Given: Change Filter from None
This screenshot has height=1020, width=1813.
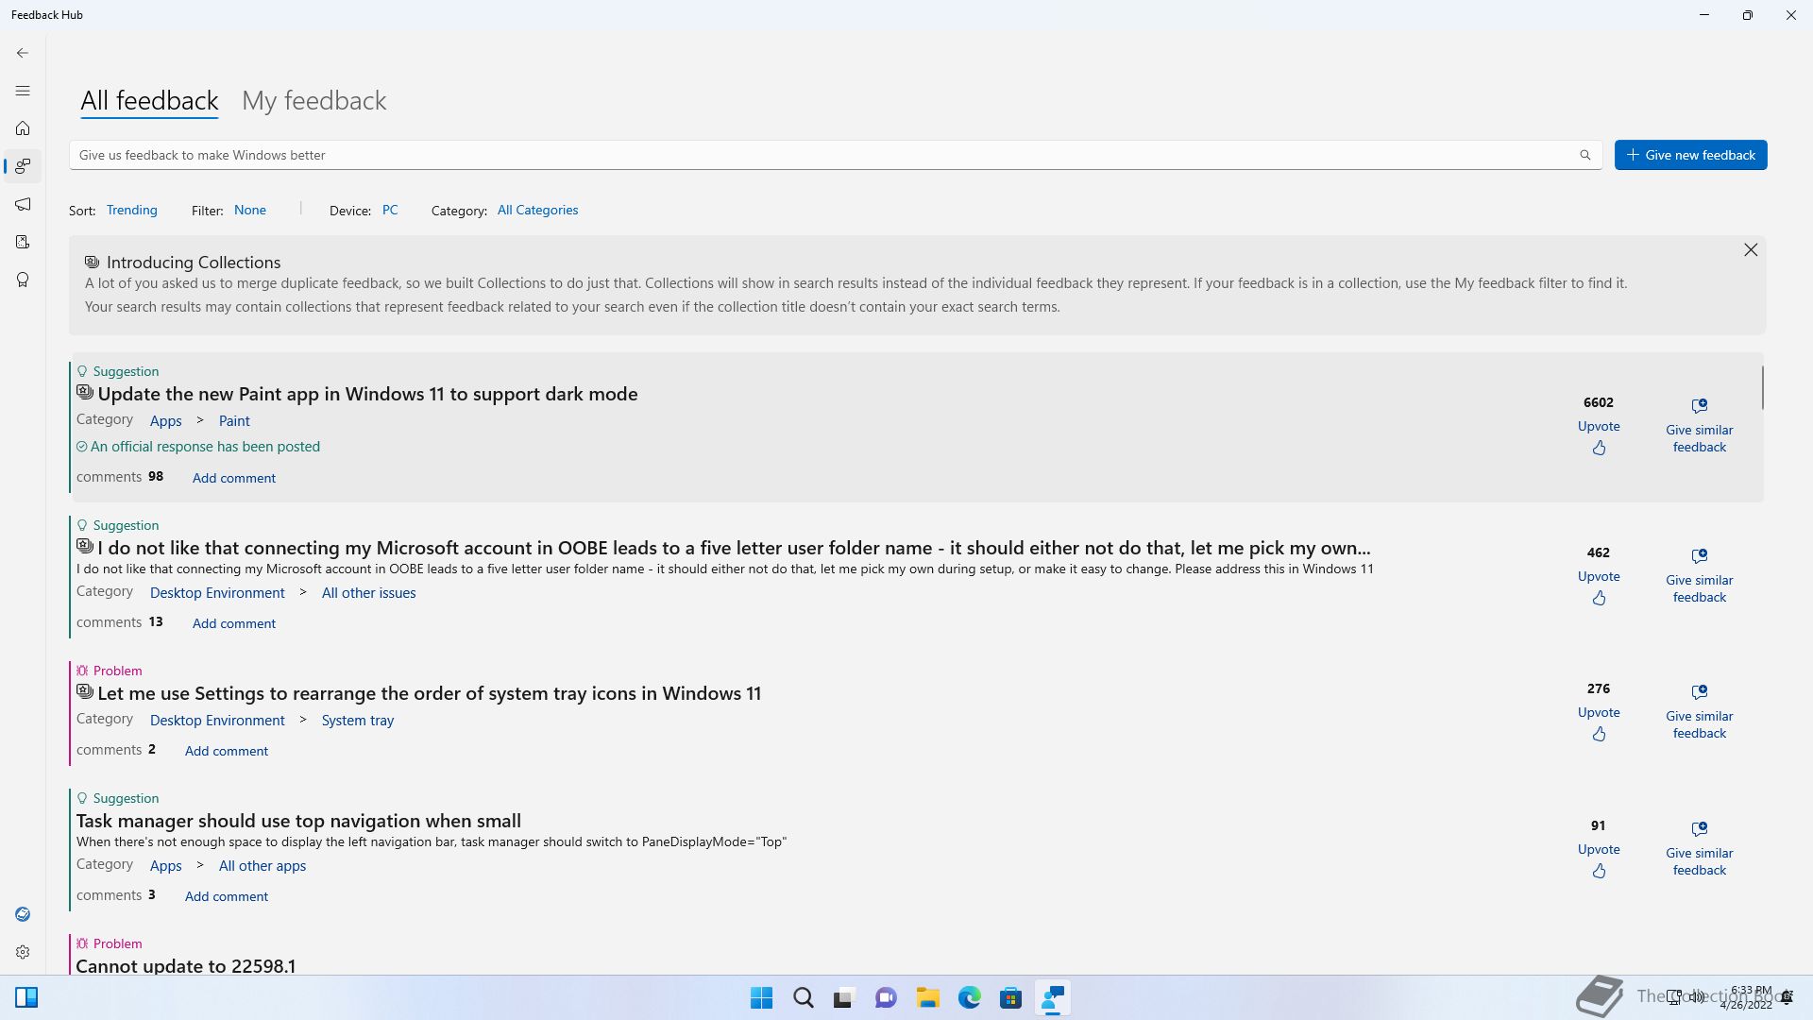Looking at the screenshot, I should coord(250,210).
